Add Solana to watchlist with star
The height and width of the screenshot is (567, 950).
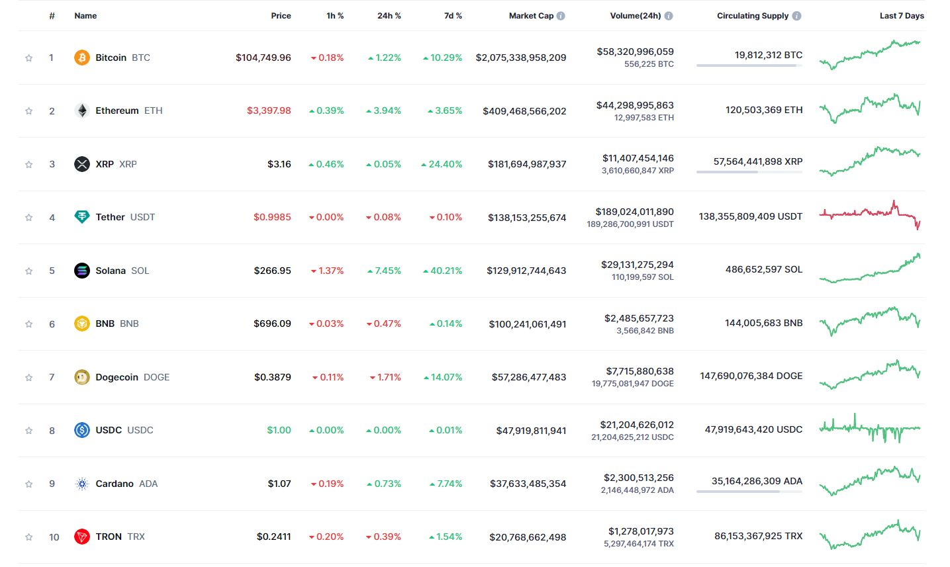tap(29, 271)
